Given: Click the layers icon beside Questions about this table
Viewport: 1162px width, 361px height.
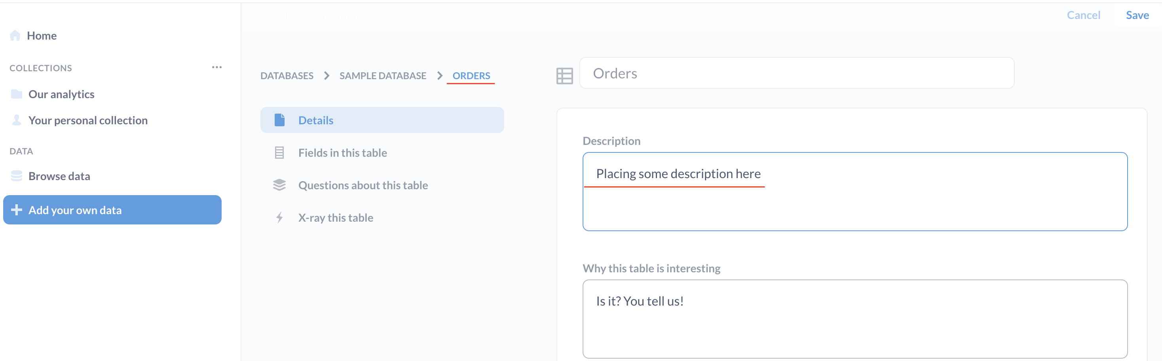Looking at the screenshot, I should click(x=279, y=184).
